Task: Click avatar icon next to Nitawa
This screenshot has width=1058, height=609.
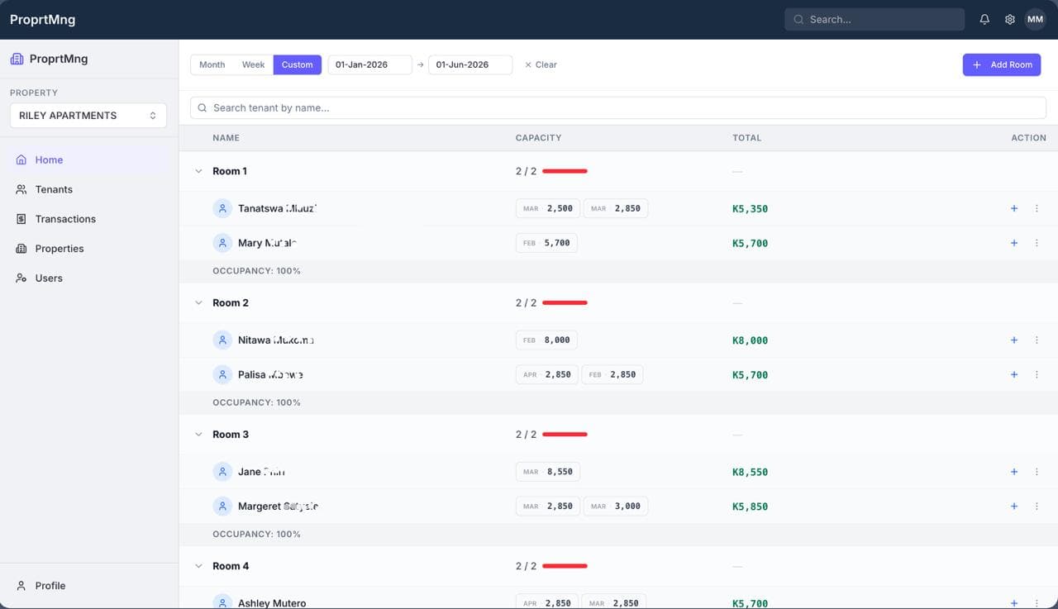Action: 222,340
